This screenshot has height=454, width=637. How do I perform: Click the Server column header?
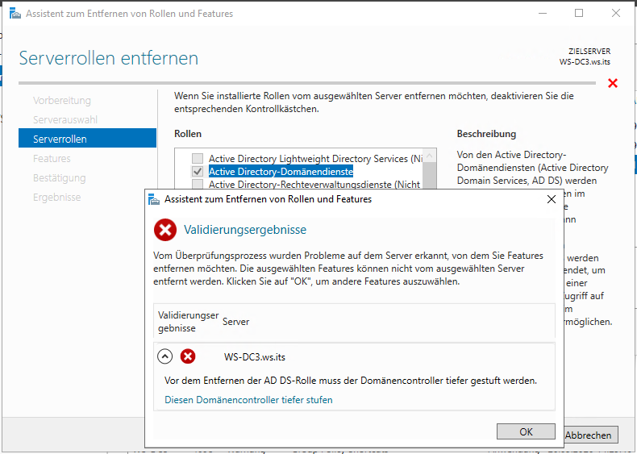pos(235,322)
